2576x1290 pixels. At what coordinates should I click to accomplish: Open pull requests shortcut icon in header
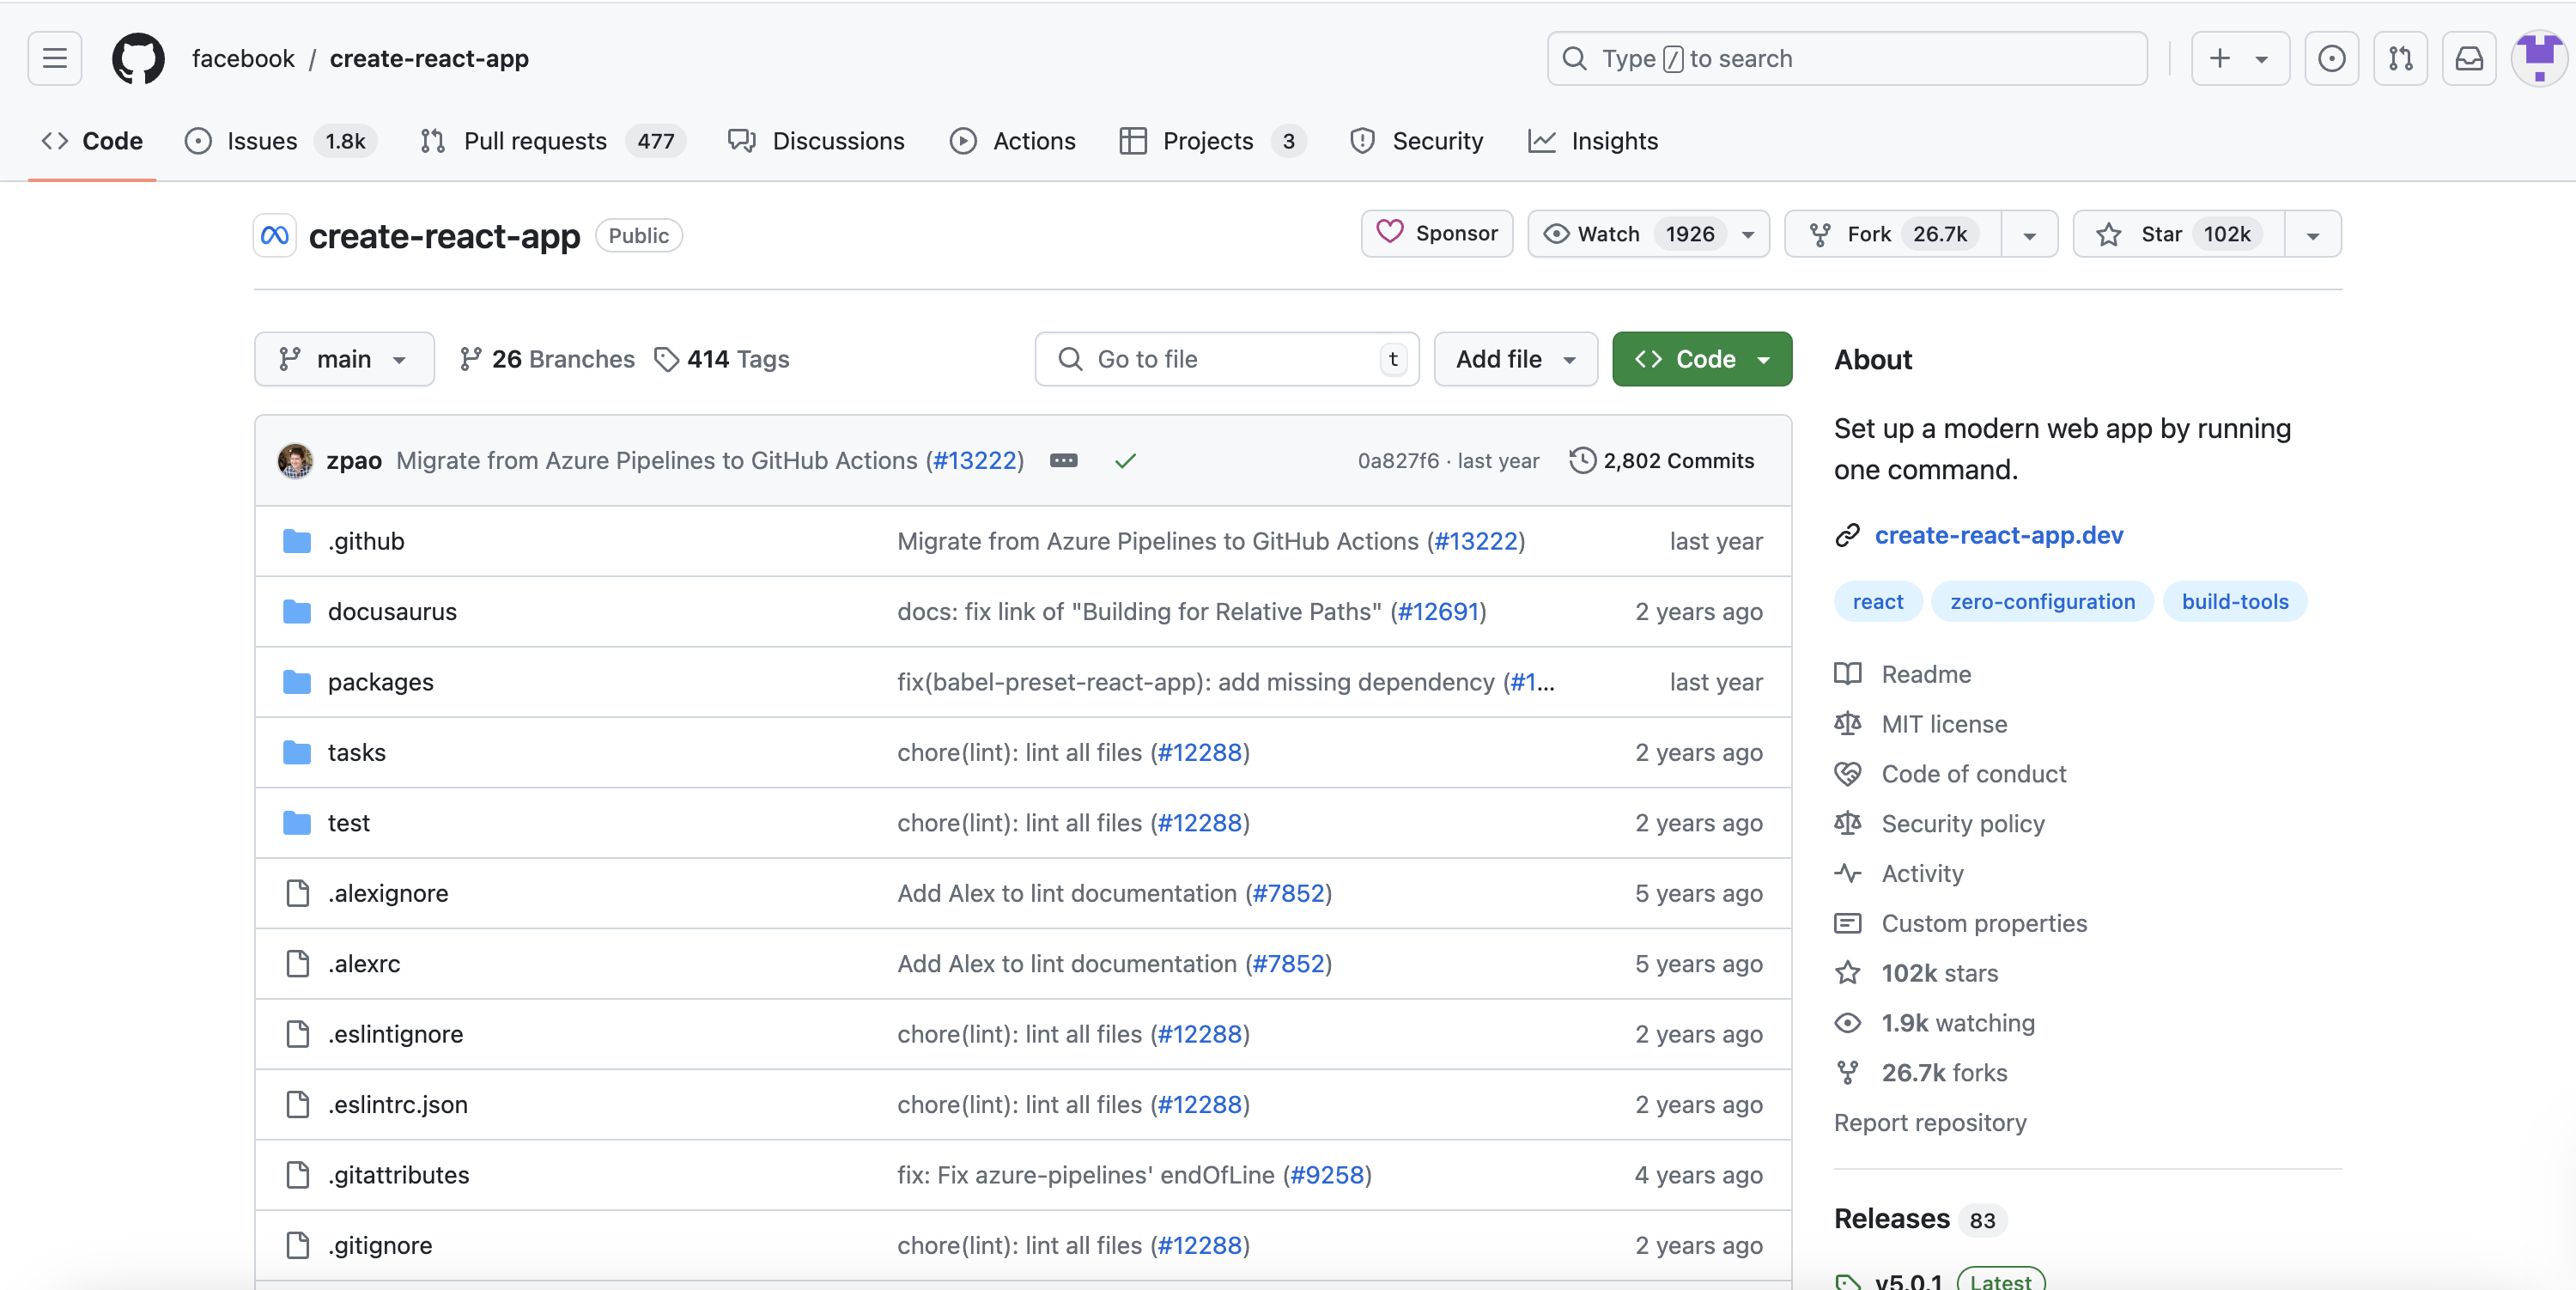coord(2400,58)
